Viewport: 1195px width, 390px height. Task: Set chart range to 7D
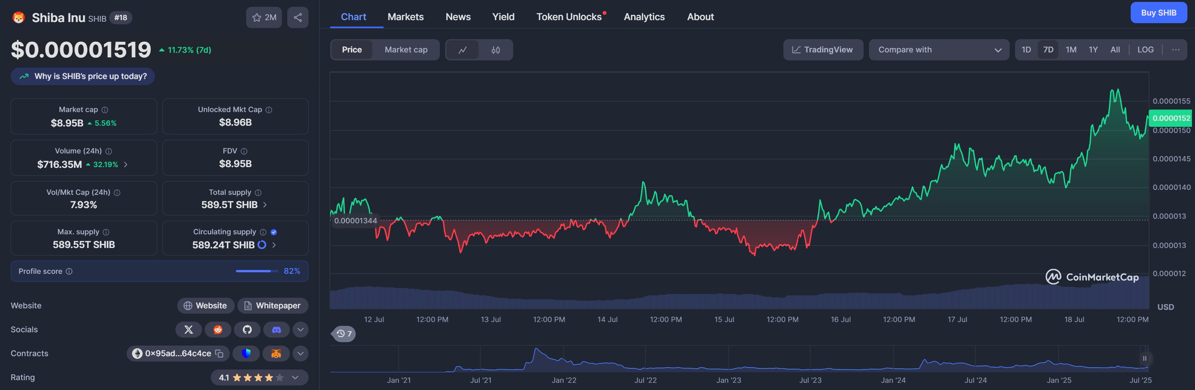[1048, 50]
